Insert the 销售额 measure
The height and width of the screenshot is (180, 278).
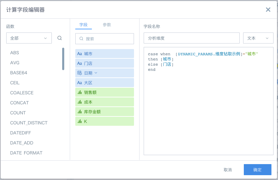click(105, 92)
